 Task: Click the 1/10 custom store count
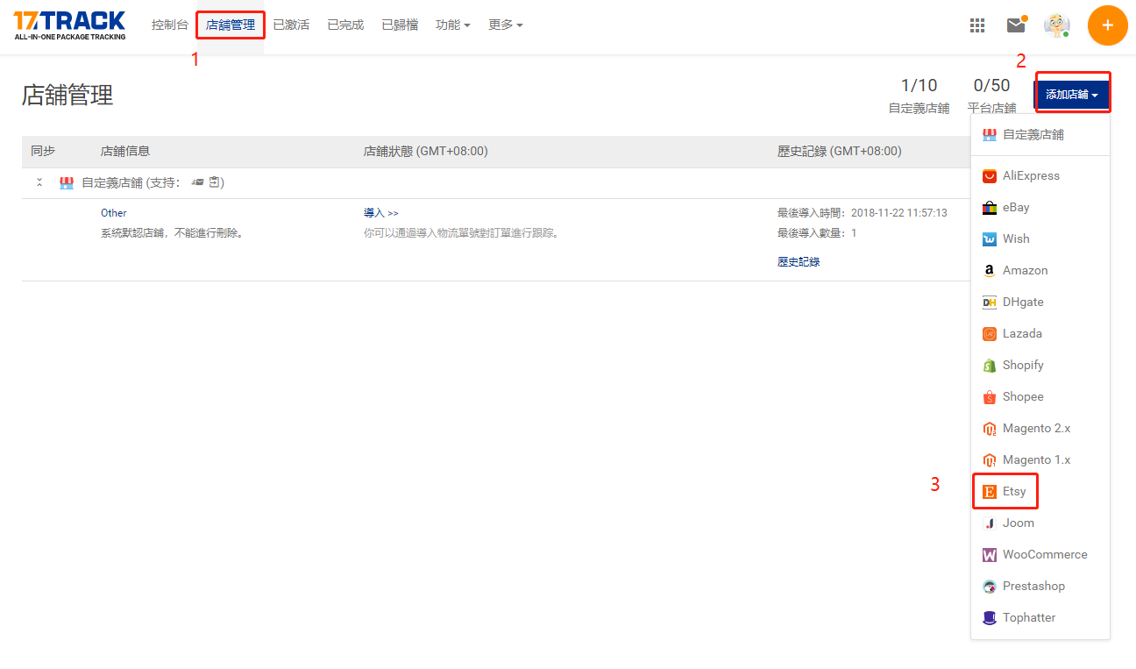[919, 85]
